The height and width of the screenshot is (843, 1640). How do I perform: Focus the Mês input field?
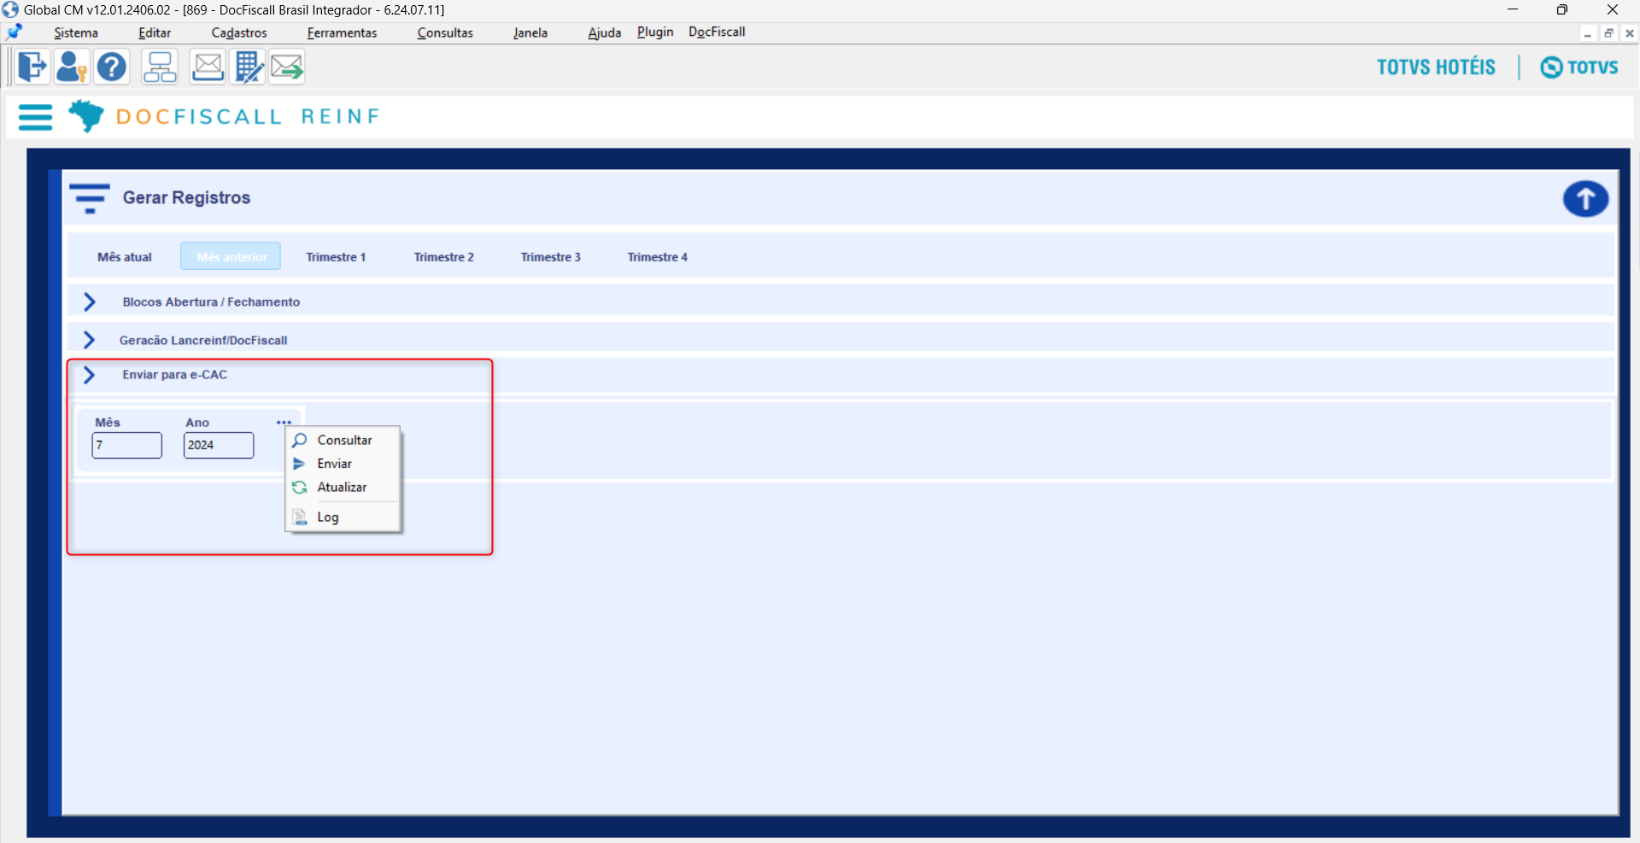coord(127,445)
